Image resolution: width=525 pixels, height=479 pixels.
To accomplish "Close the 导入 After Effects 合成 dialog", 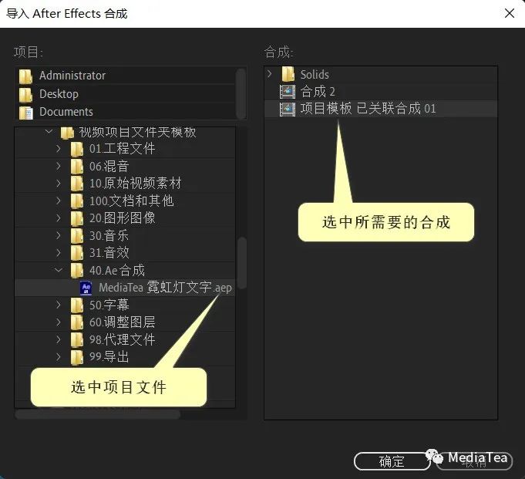I will tap(510, 13).
